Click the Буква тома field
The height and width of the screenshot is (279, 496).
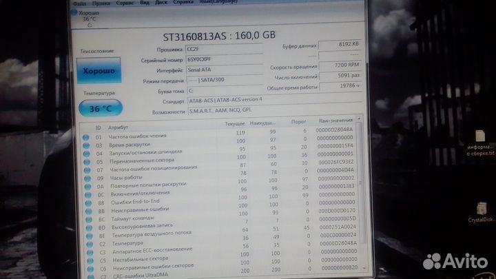[x=226, y=90]
